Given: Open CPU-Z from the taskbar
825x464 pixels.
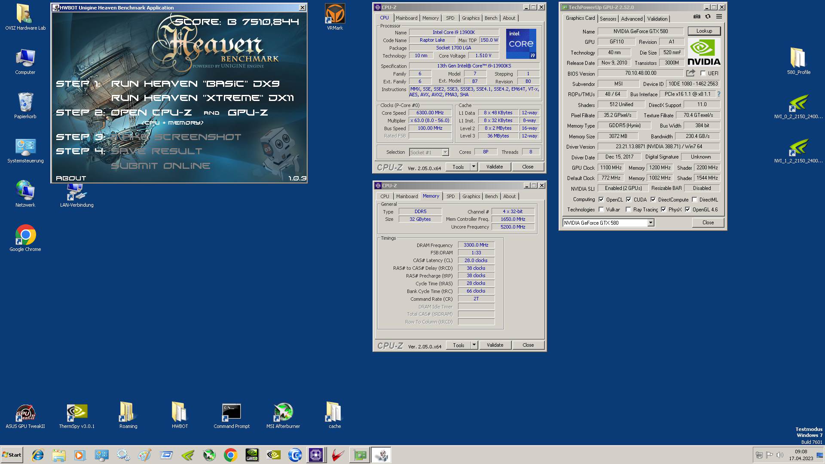Looking at the screenshot, I should coord(316,455).
